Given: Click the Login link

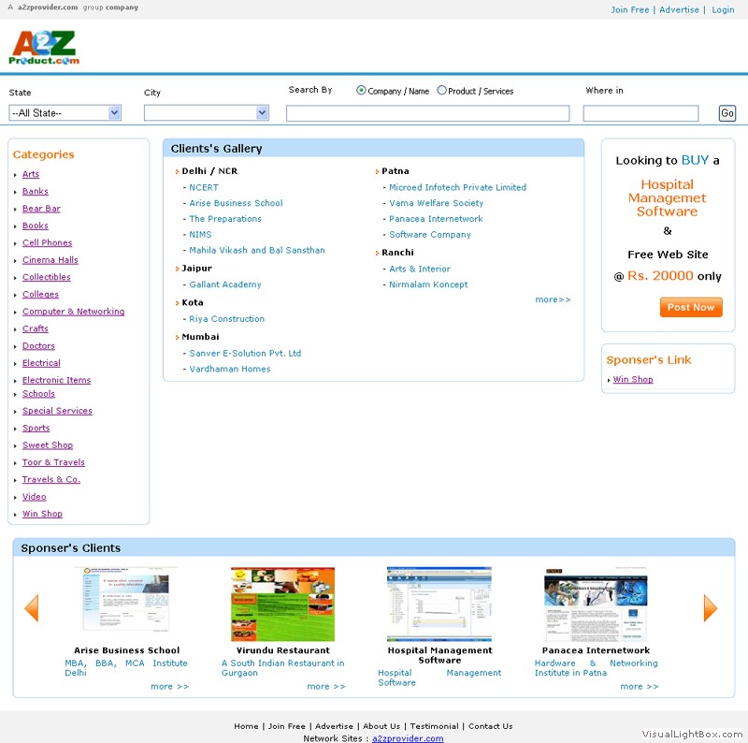Looking at the screenshot, I should (x=723, y=9).
